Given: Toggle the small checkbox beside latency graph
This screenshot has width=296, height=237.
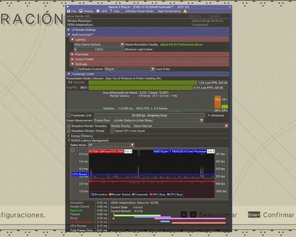Looking at the screenshot, I should pos(73,150).
